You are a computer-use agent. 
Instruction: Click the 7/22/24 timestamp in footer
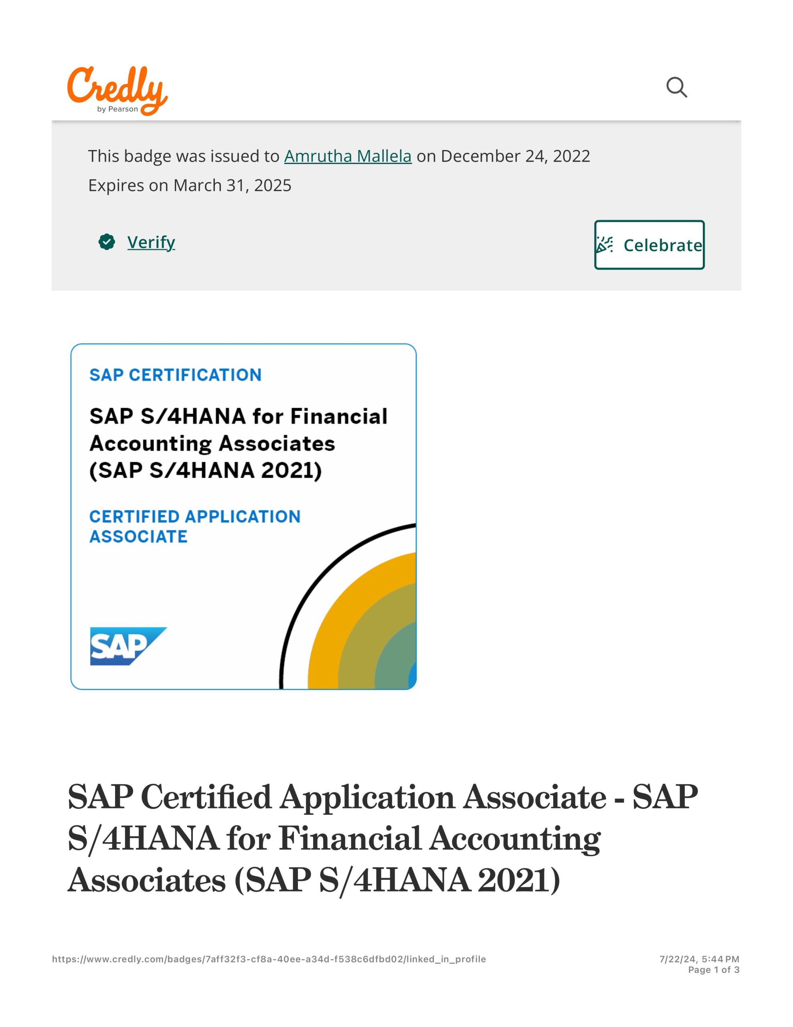(700, 959)
